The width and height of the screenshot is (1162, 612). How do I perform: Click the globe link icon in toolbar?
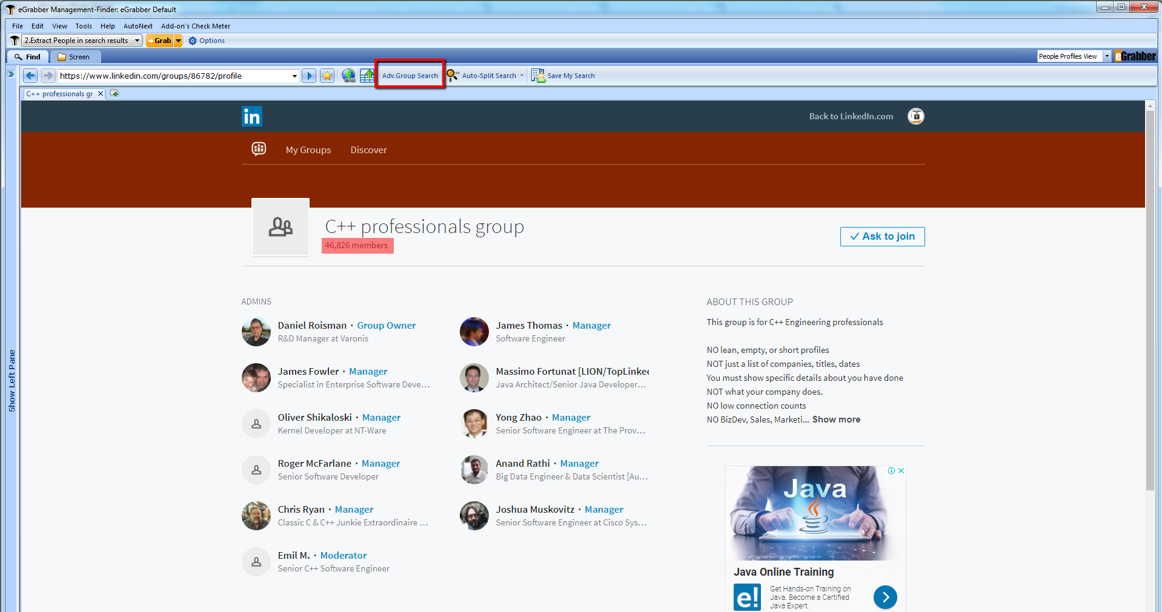pos(349,76)
